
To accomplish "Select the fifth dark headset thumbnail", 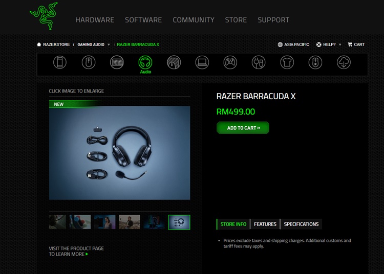I will 154,222.
